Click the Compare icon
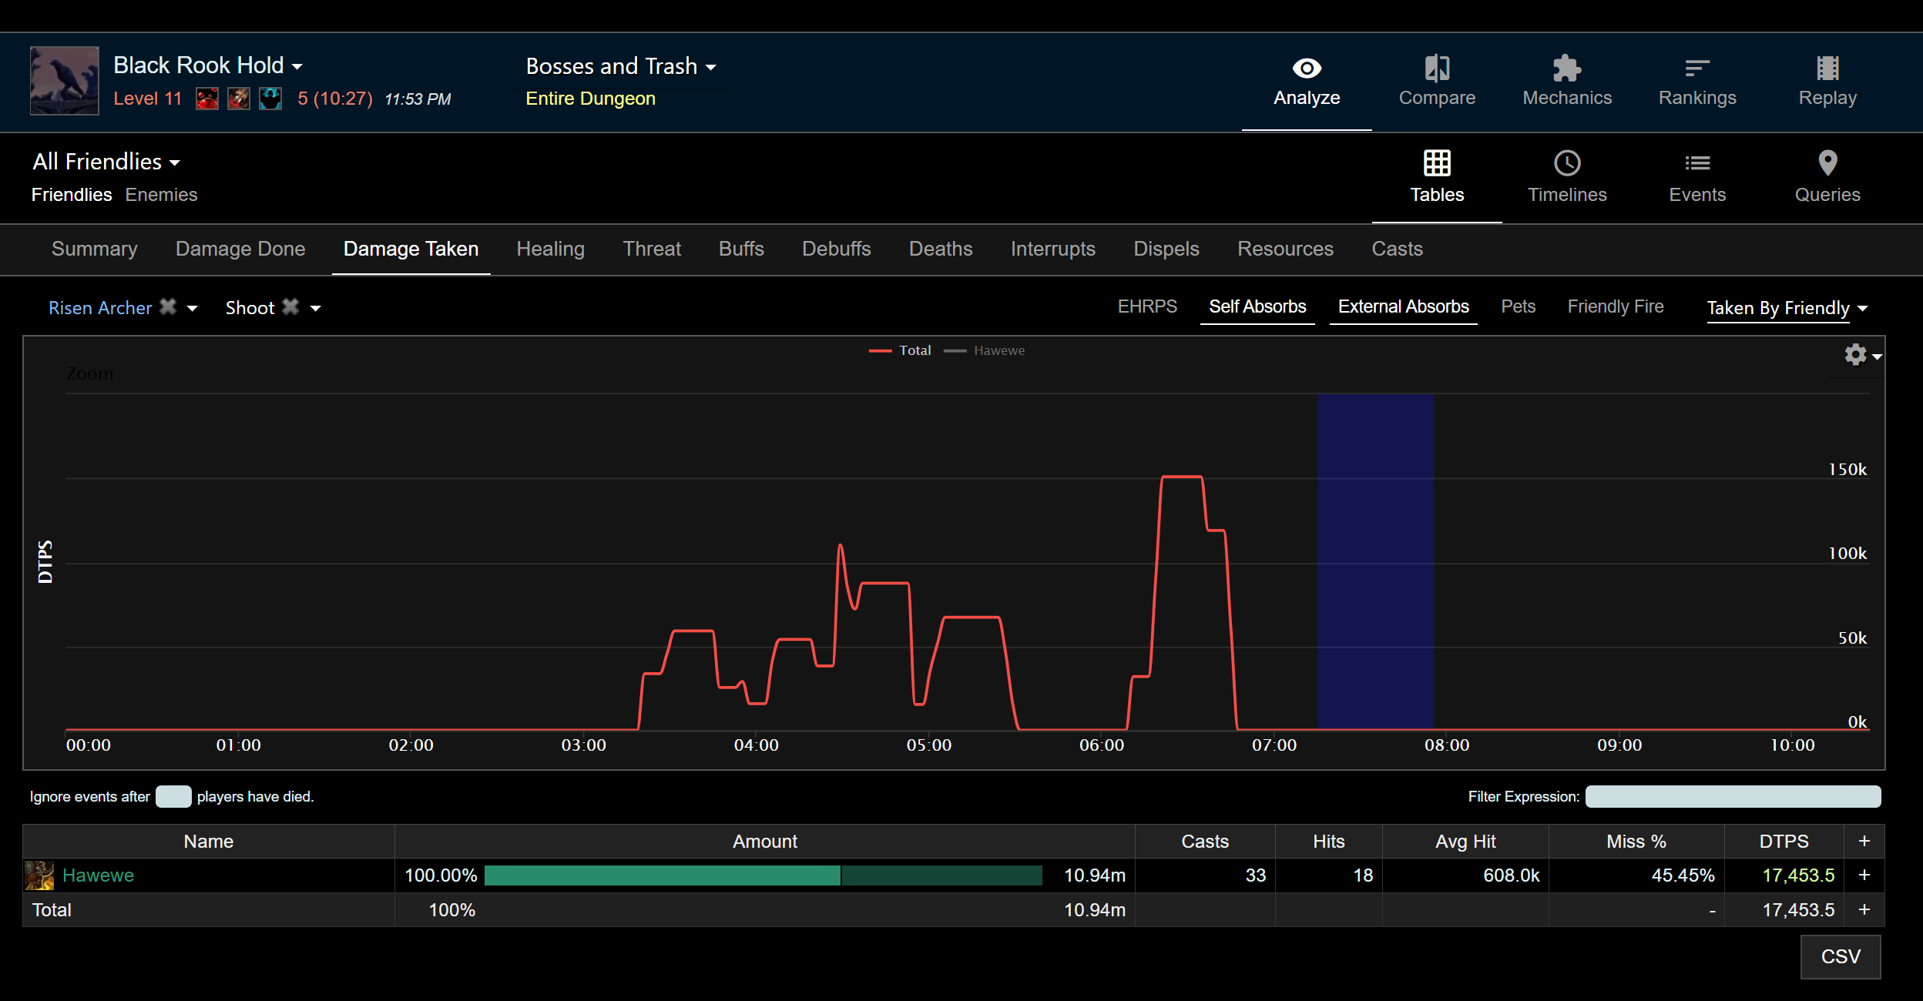Image resolution: width=1923 pixels, height=1001 pixels. pyautogui.click(x=1437, y=69)
